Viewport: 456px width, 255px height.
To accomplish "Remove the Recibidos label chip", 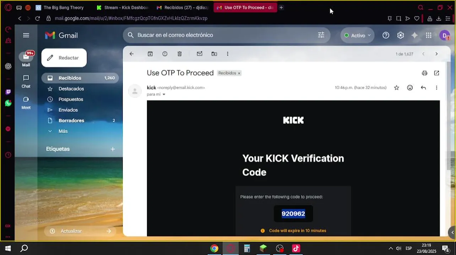I will point(239,73).
